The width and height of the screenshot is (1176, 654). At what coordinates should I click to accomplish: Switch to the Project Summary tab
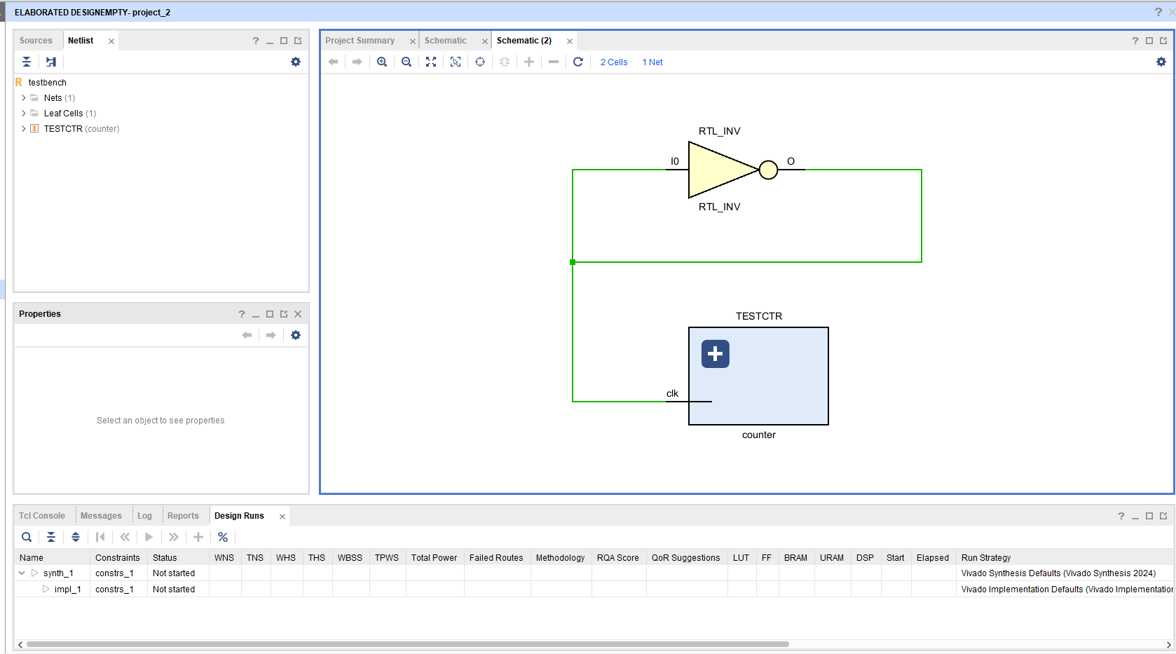[360, 41]
